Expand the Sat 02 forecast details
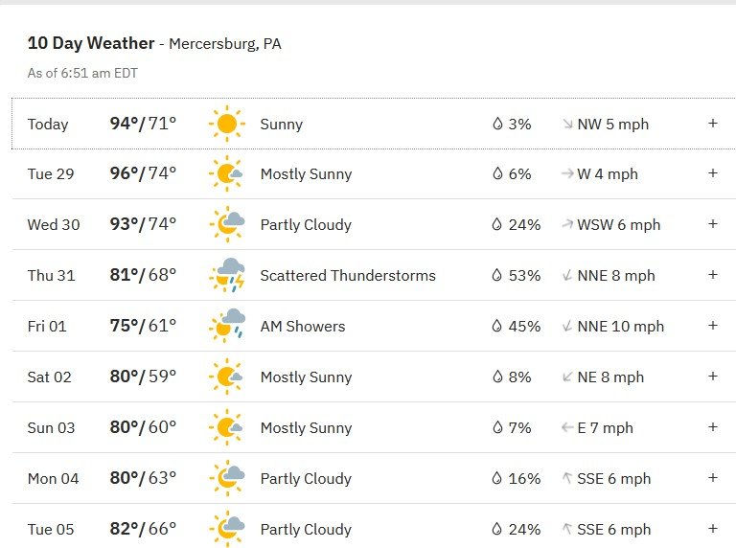Screen dimensions: 736x548 pos(713,376)
